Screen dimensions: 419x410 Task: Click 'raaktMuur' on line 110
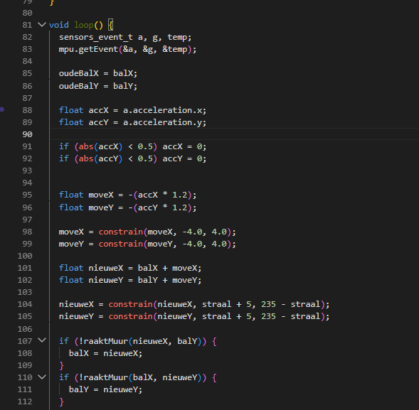tap(106, 377)
